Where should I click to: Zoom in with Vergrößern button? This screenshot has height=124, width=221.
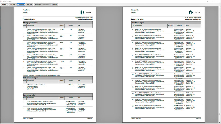[38, 4]
